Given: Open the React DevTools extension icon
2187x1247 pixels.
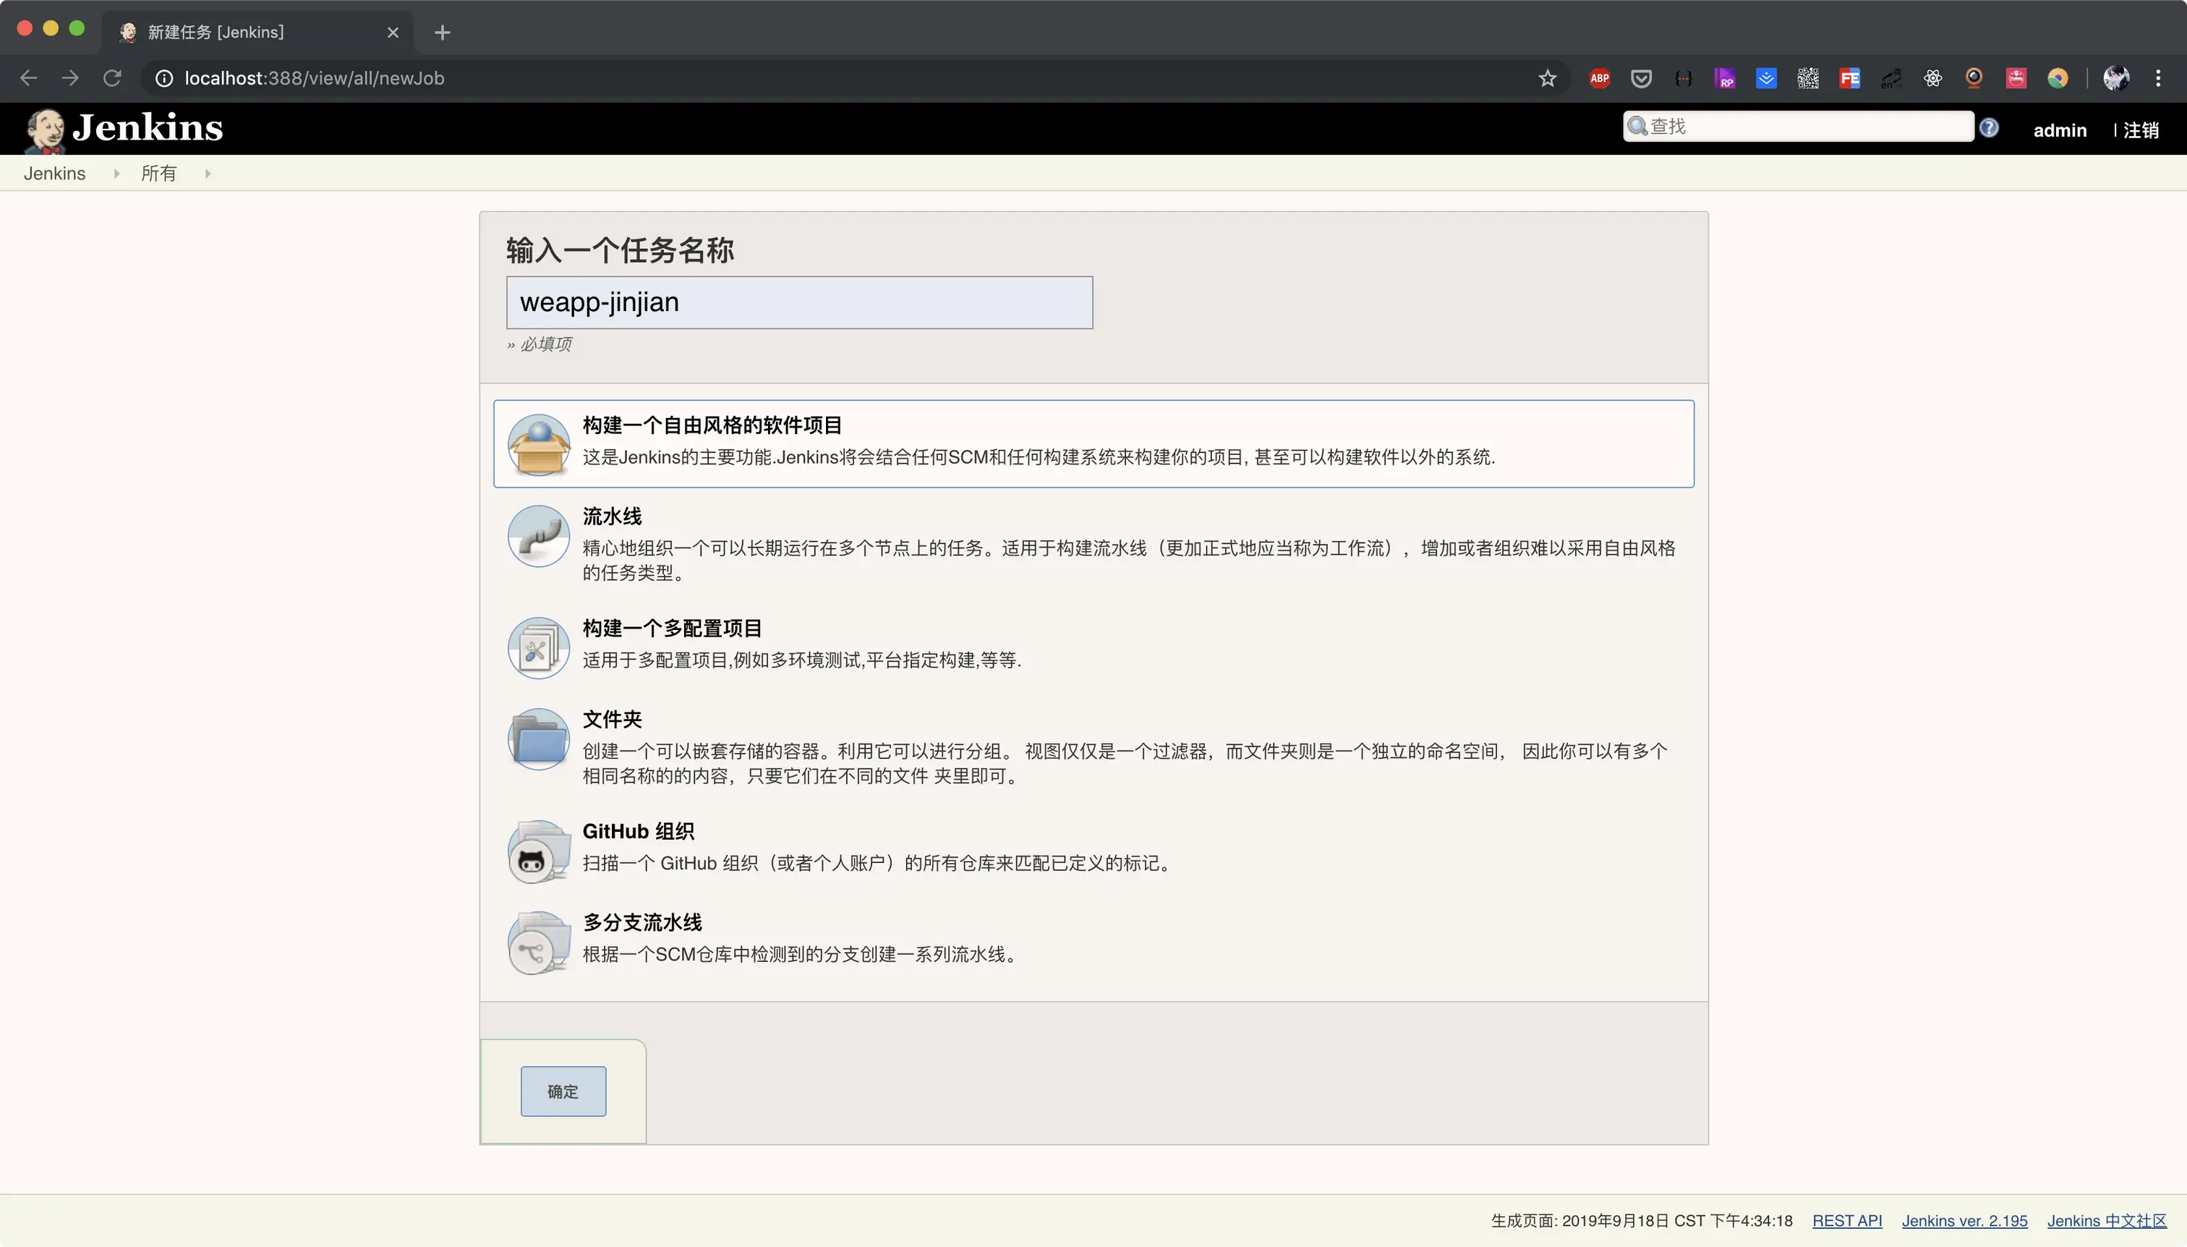Looking at the screenshot, I should pyautogui.click(x=1932, y=79).
